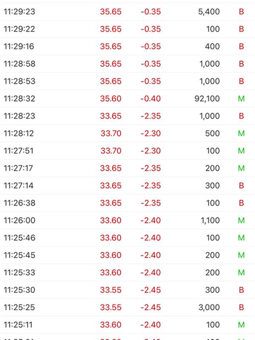Click the B marker for 11:29:22
The image size is (255, 340).
[241, 29]
